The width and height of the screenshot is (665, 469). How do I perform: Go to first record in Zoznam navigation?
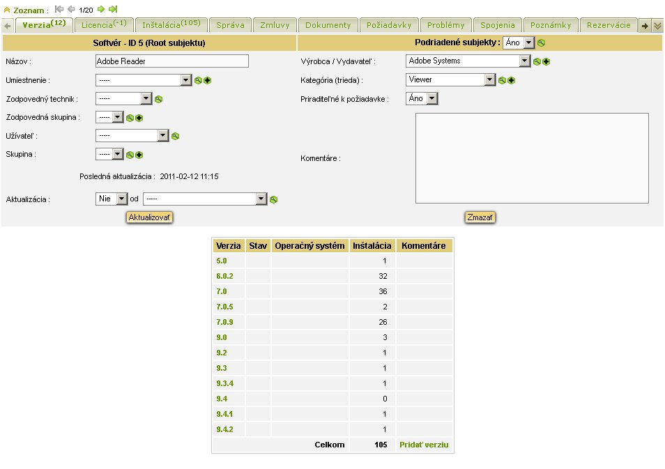click(59, 9)
